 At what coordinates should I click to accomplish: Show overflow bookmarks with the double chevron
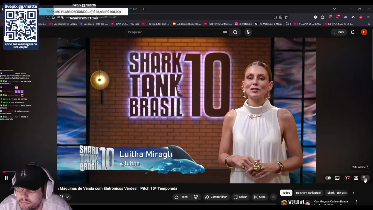(368, 24)
